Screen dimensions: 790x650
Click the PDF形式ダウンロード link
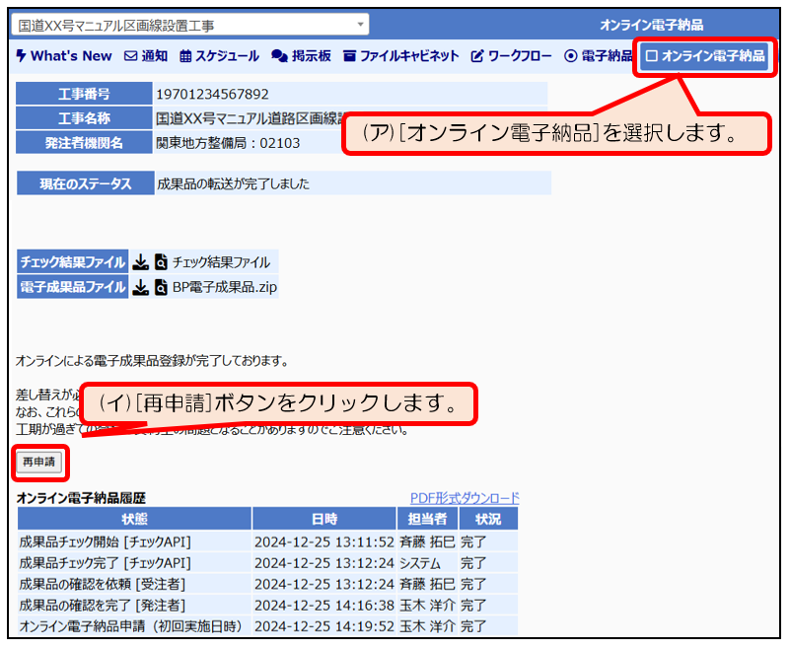[x=464, y=498]
